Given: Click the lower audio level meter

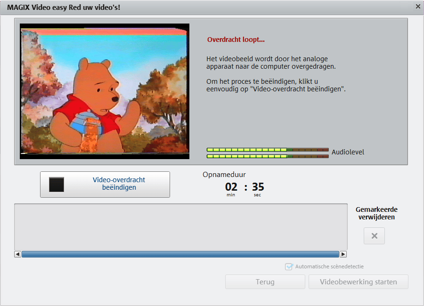Looking at the screenshot, I should (x=268, y=156).
